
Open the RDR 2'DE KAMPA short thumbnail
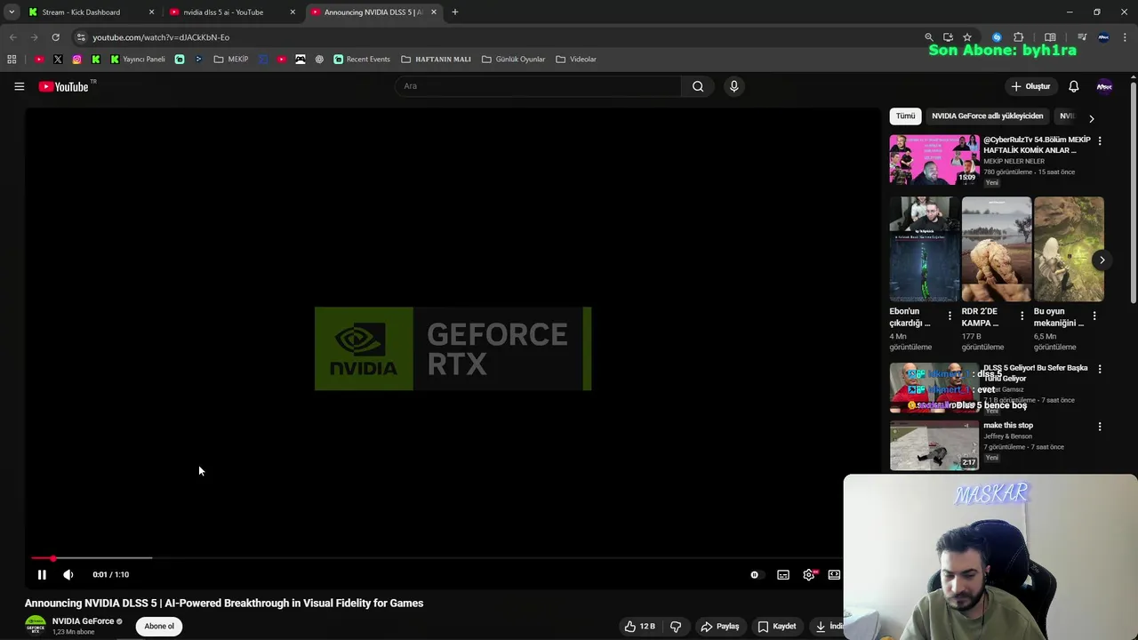pos(997,249)
